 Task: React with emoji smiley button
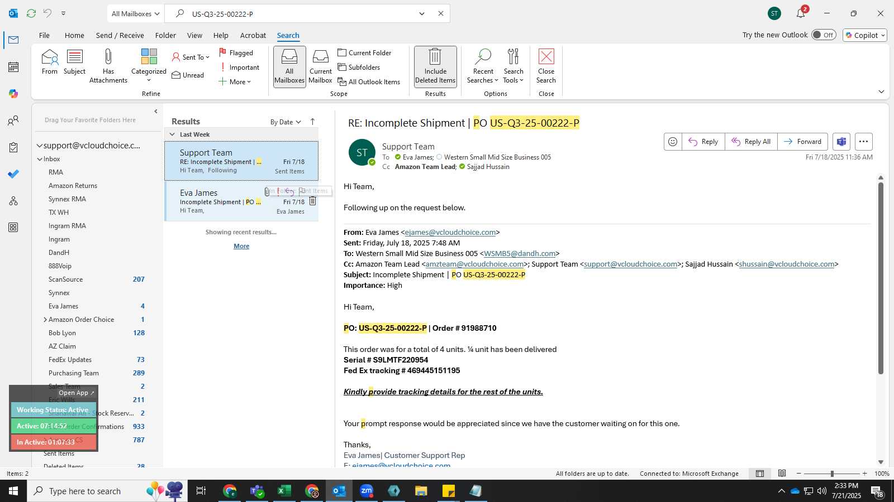(x=673, y=142)
